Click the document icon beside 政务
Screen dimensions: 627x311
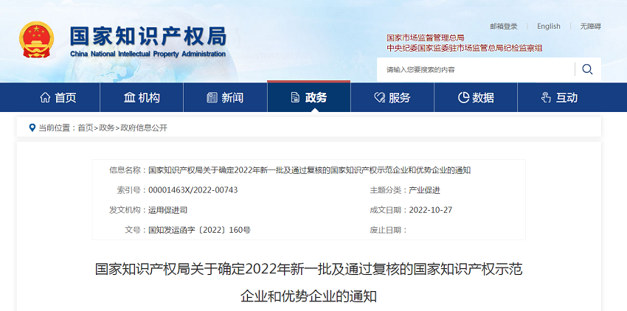click(x=296, y=97)
